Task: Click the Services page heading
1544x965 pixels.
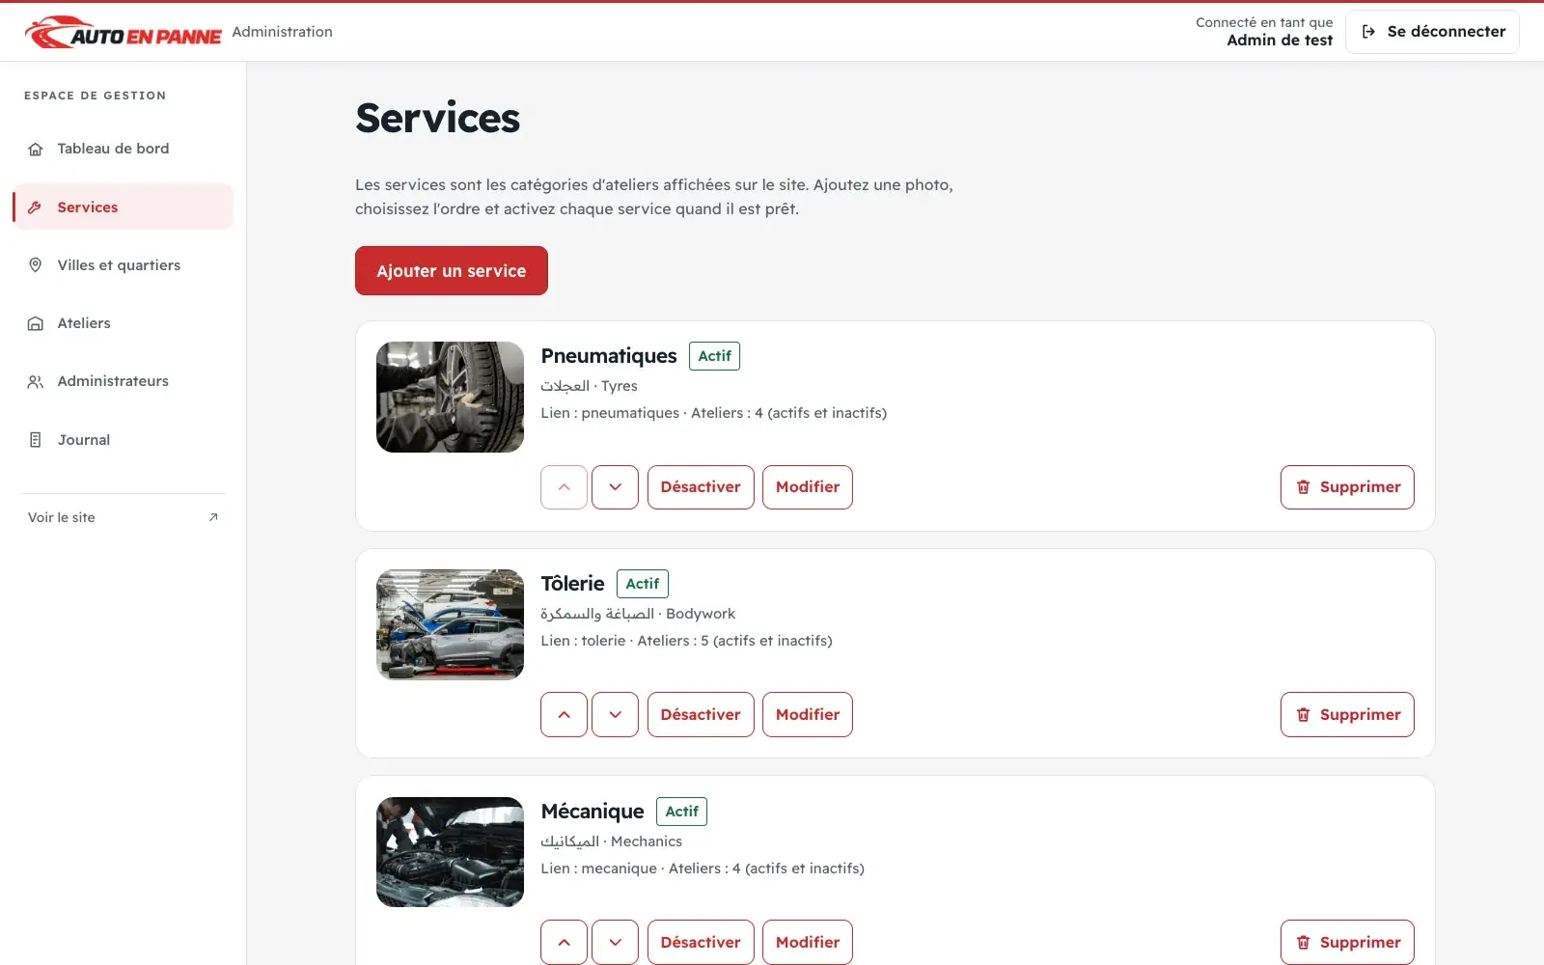Action: click(x=437, y=119)
